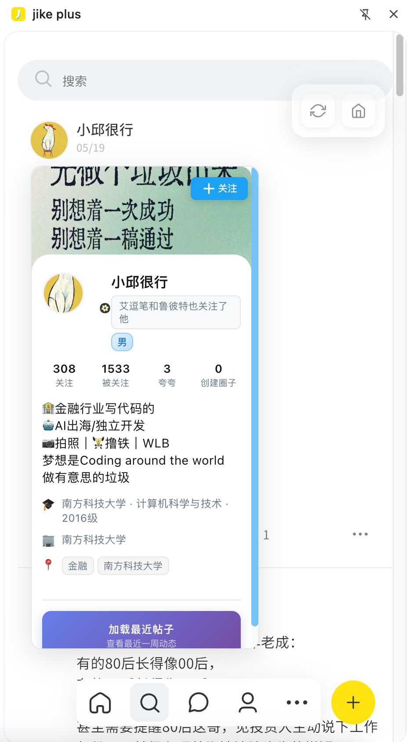Click the post author avatar thumbnail
413x742 pixels.
[49, 140]
